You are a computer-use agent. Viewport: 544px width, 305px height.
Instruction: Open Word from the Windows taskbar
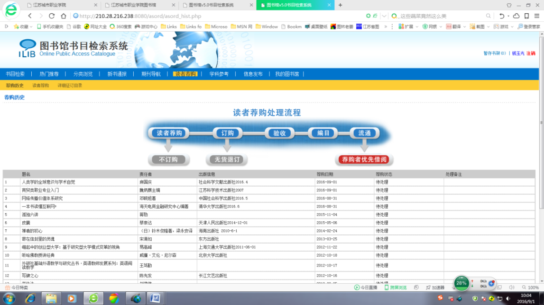[x=154, y=298]
